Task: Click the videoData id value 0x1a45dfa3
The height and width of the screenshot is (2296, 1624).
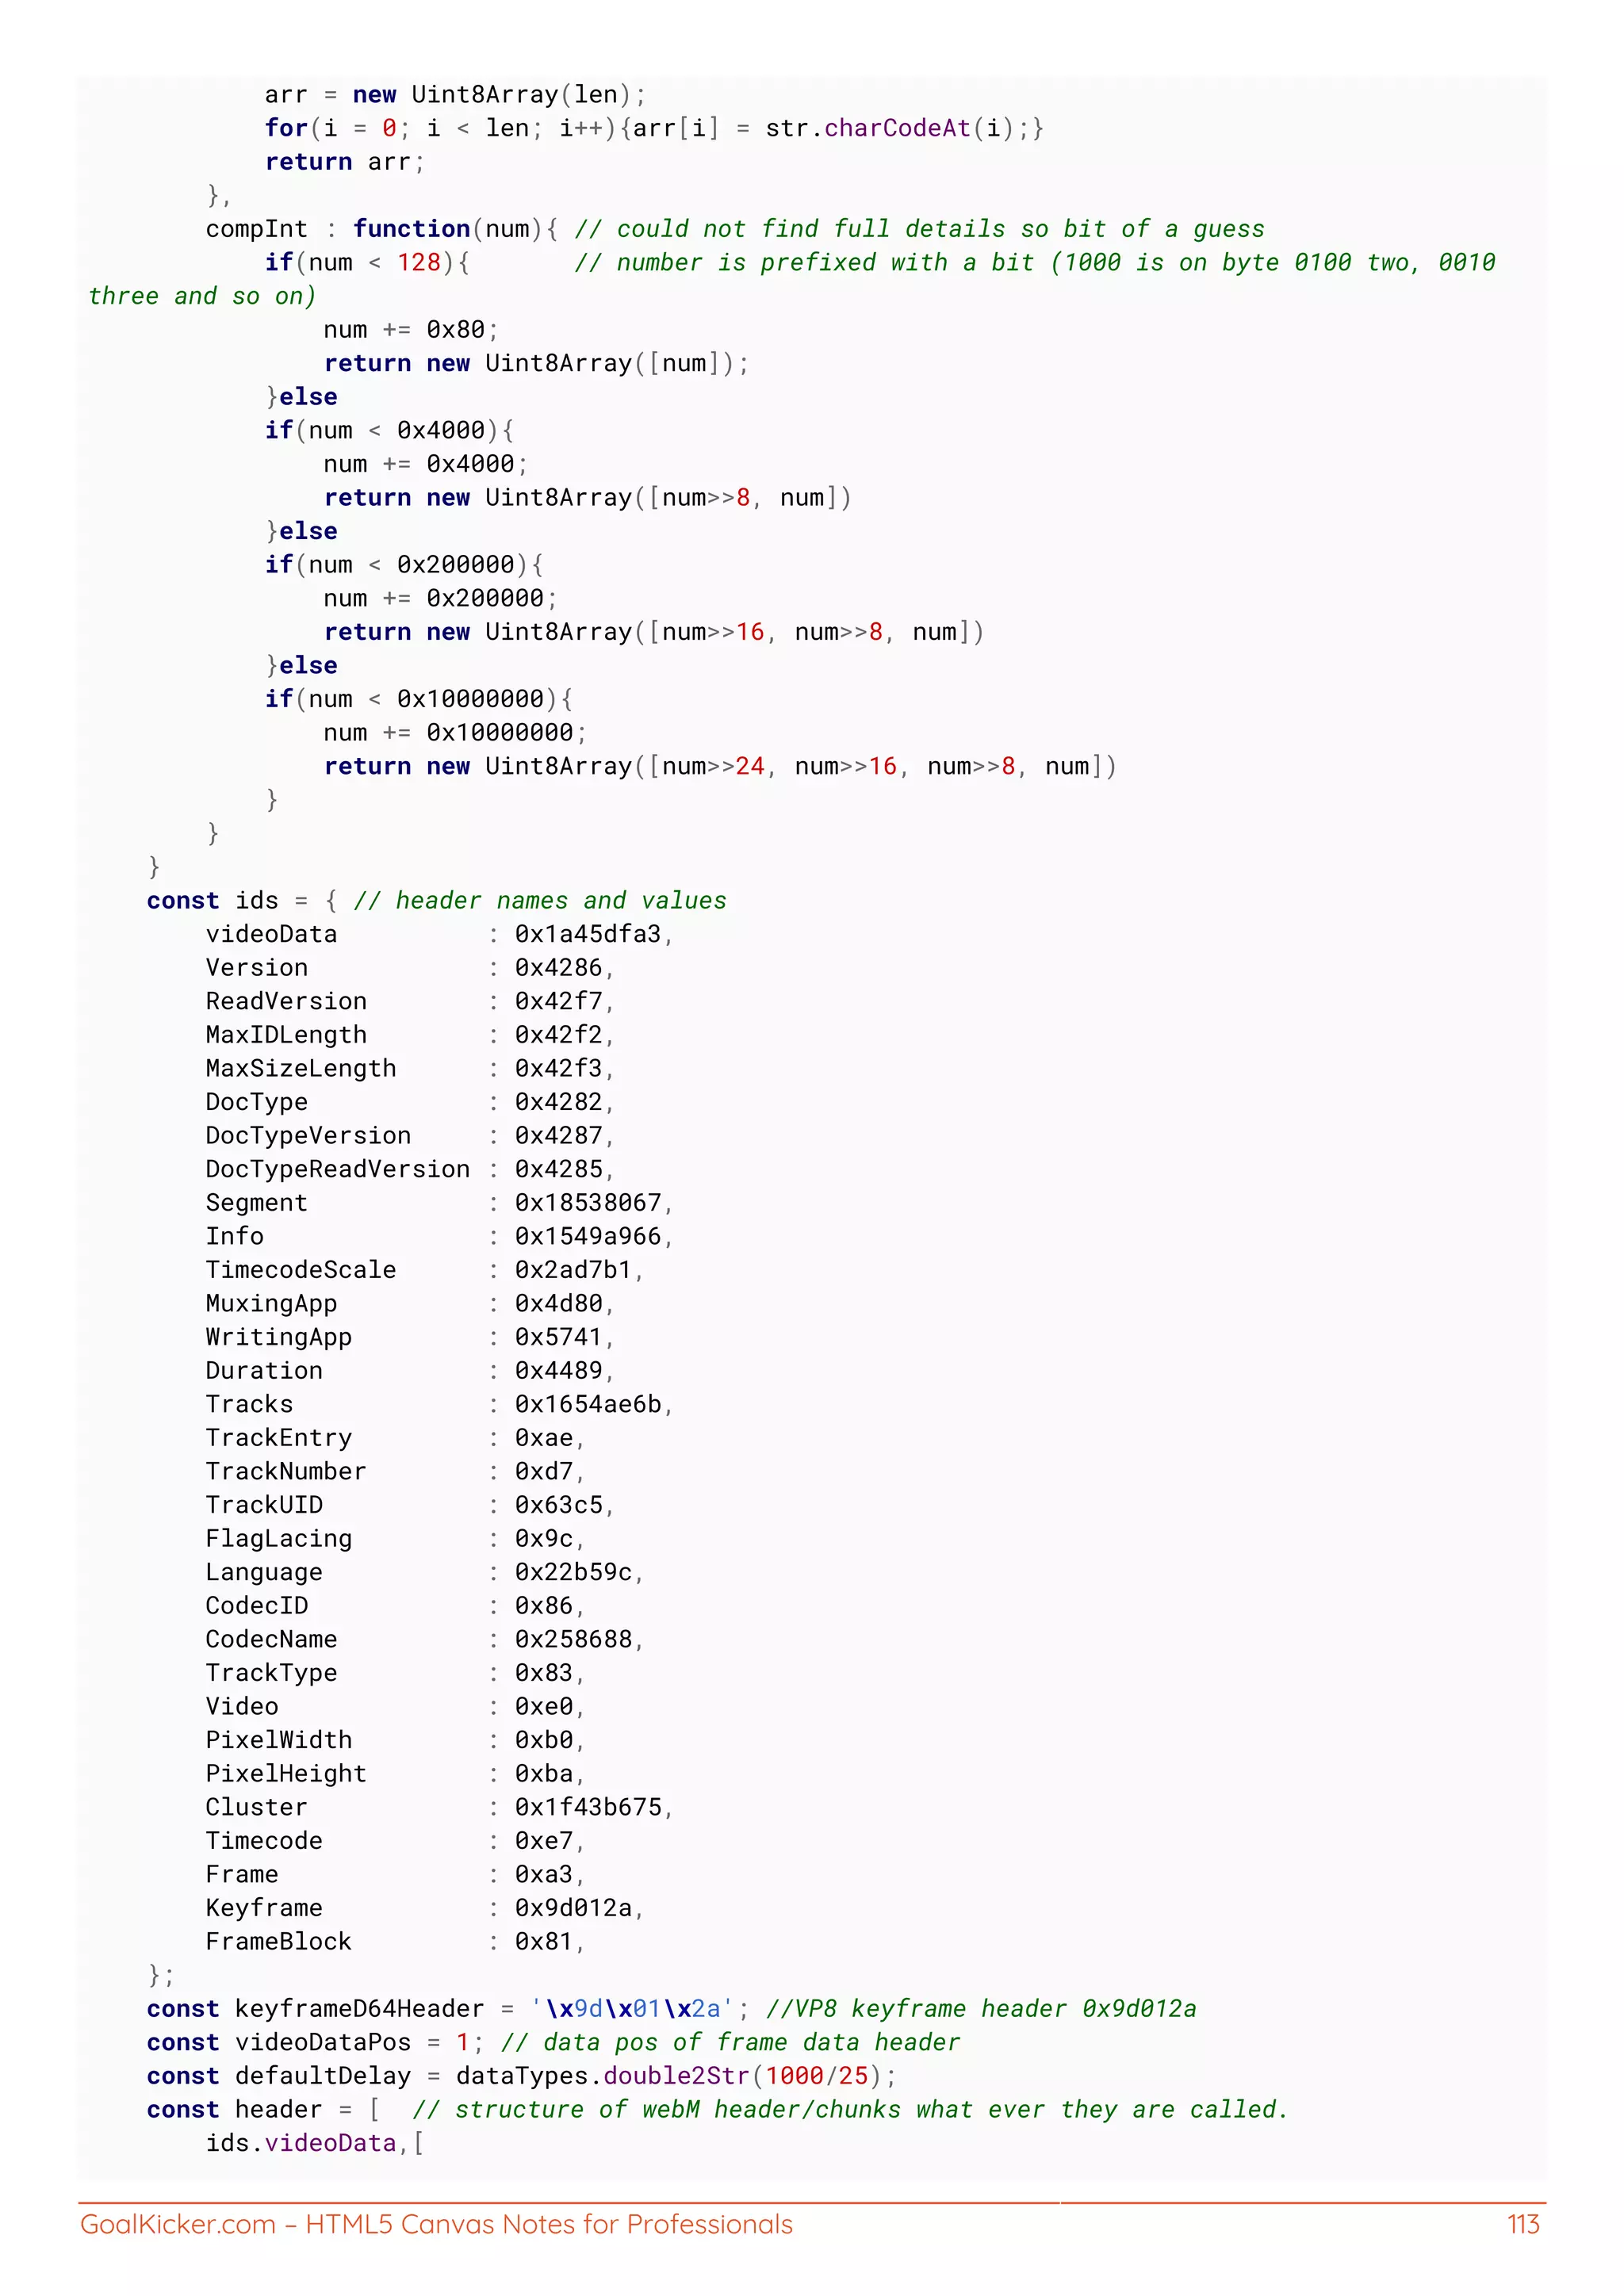Action: click(x=588, y=934)
